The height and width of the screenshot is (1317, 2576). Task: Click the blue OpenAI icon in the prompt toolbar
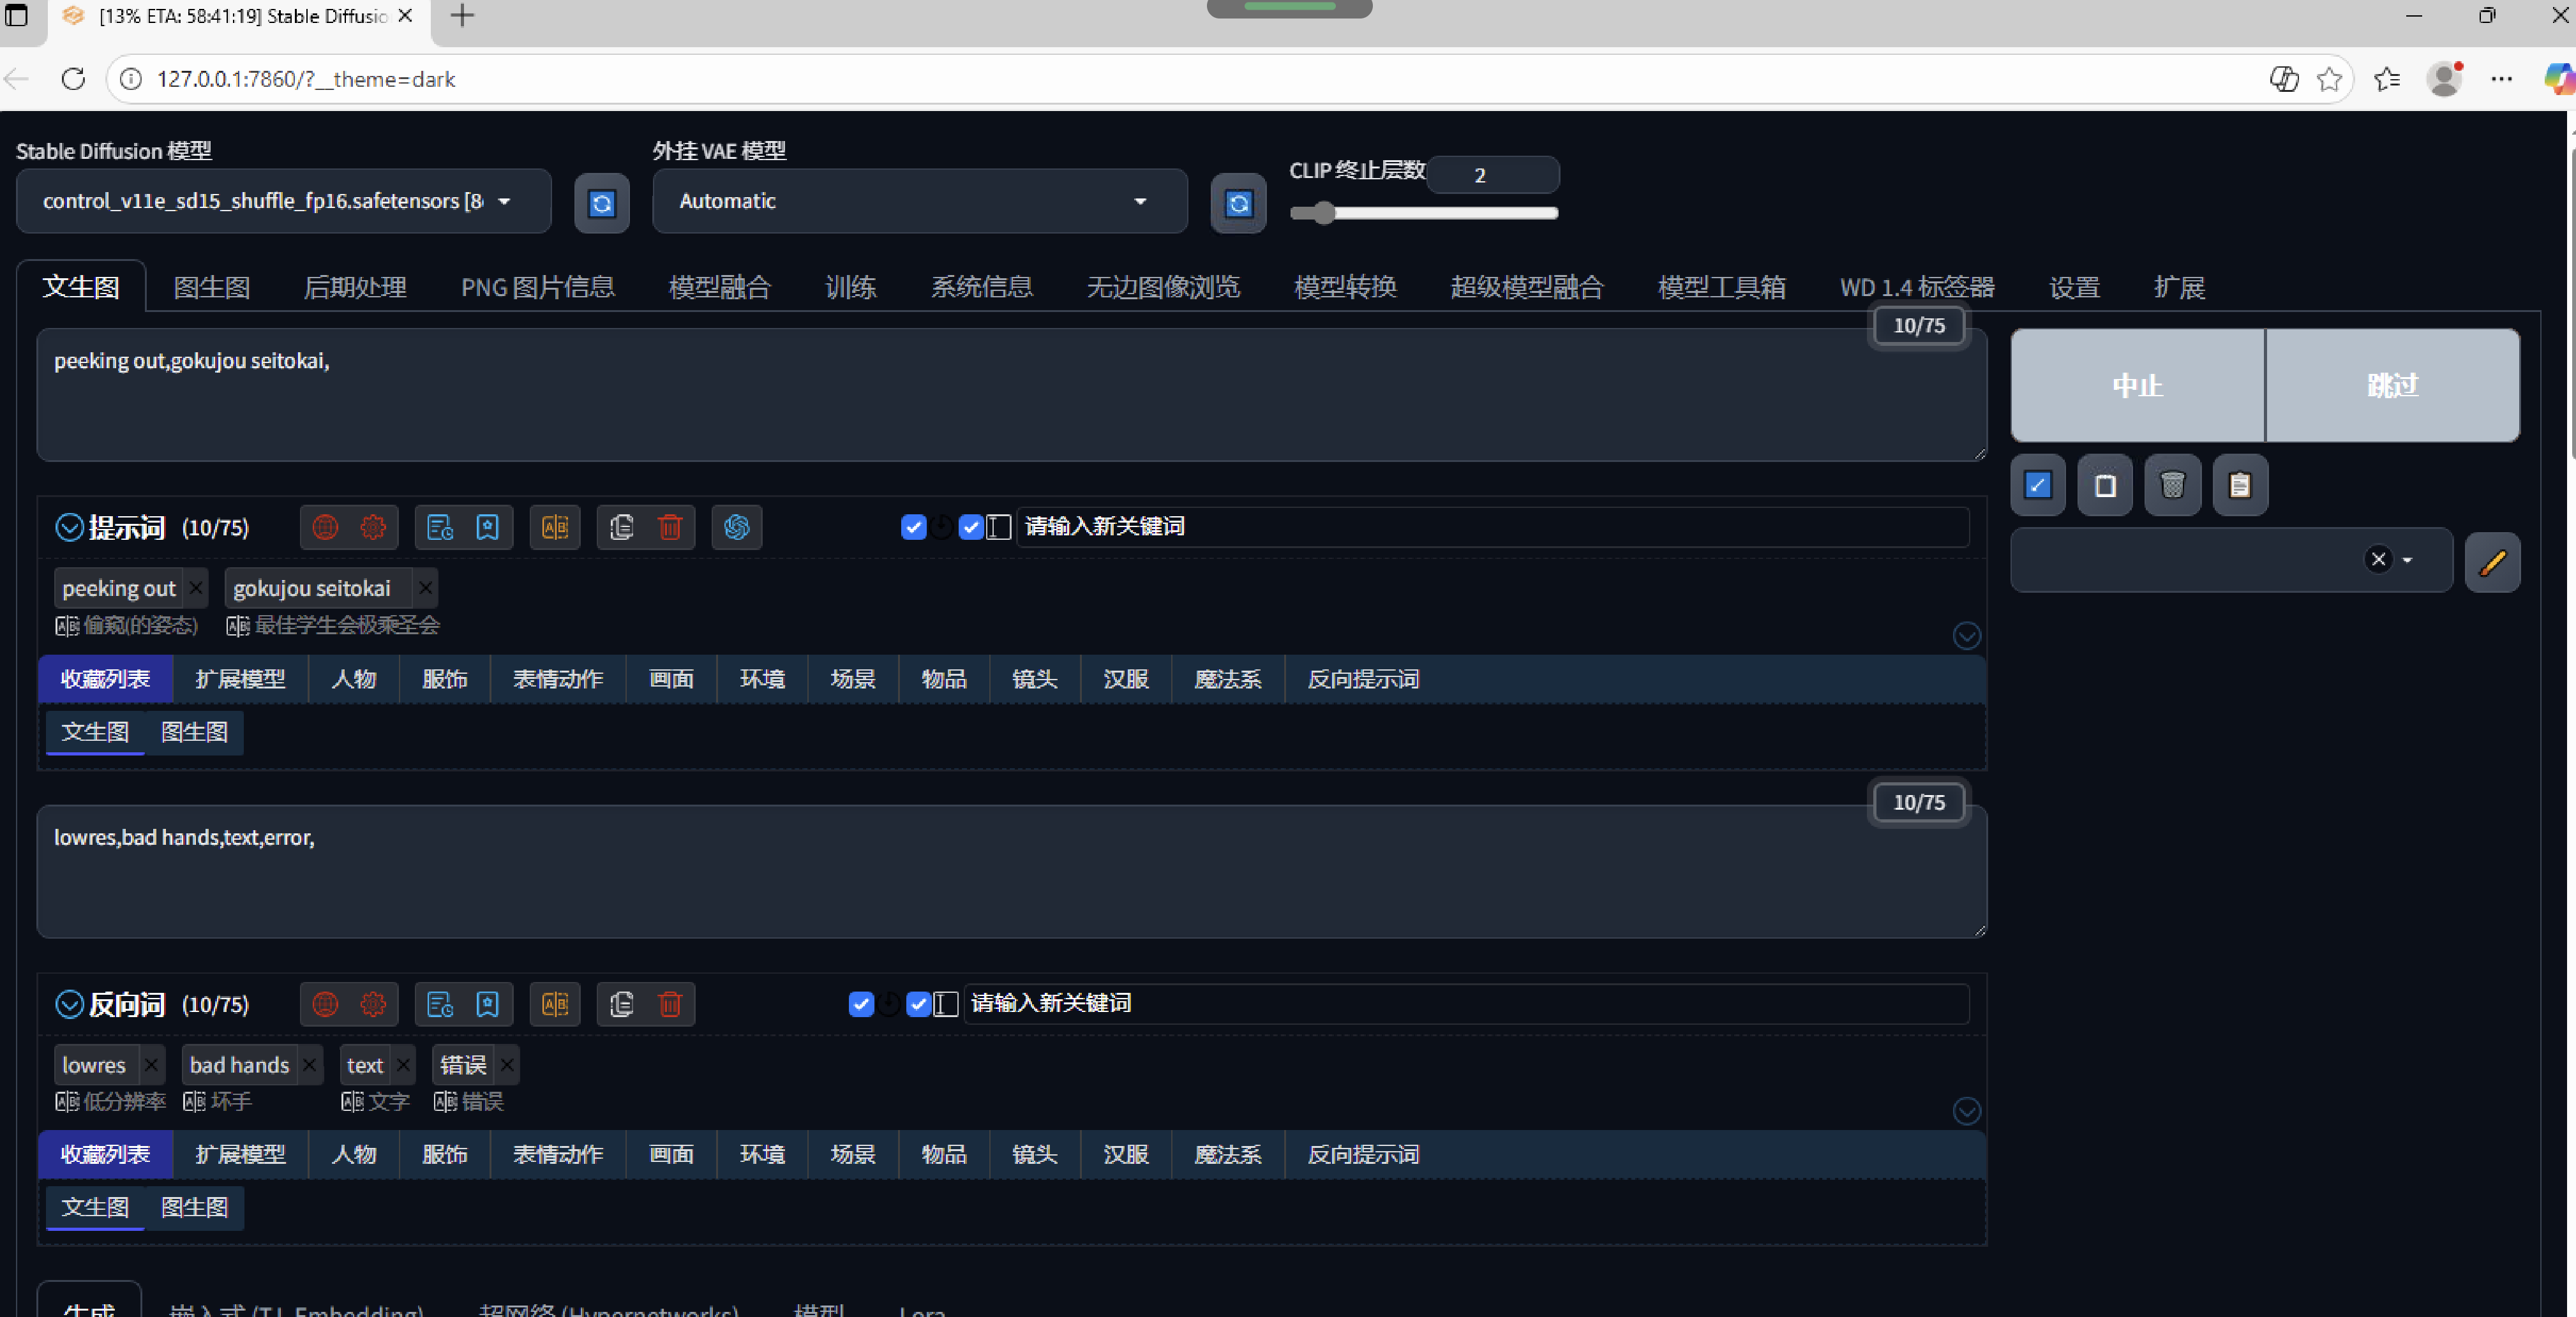pos(736,527)
